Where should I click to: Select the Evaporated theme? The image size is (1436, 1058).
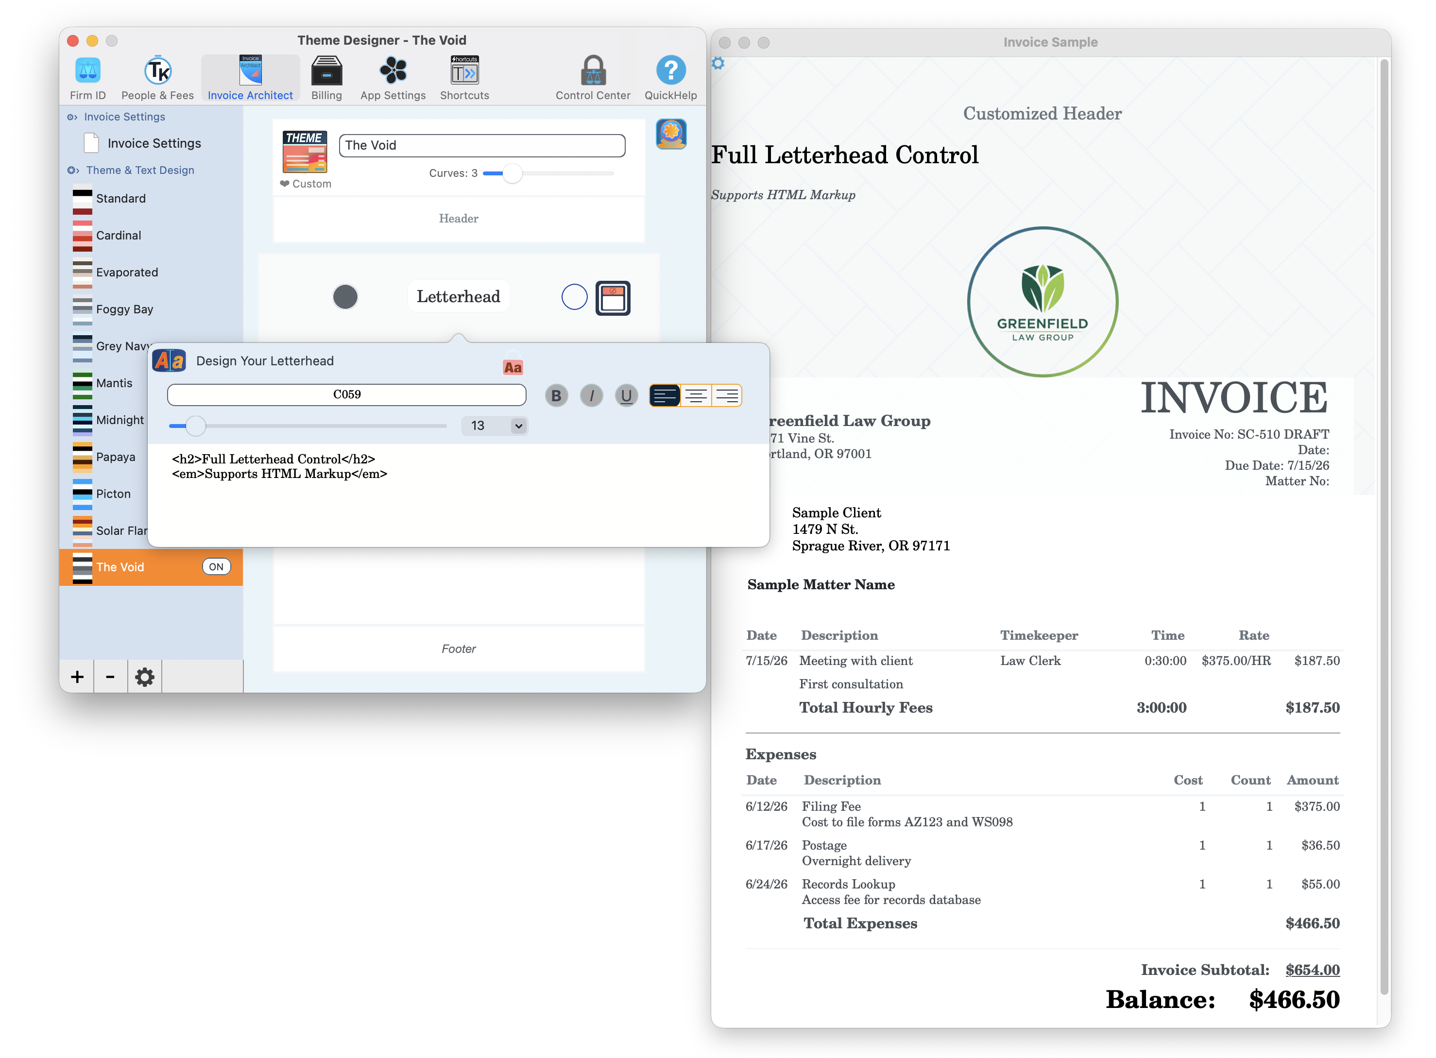(x=151, y=273)
